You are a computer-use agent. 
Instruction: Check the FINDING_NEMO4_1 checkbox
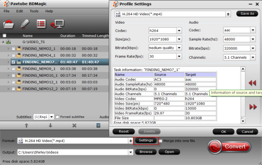(13, 55)
